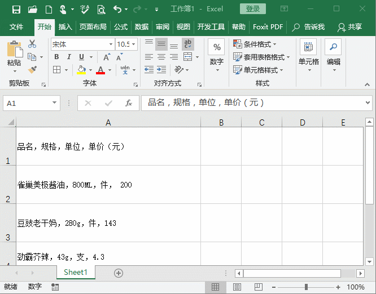Click the Share button
Viewport: 376px width, 294px height.
[349, 27]
